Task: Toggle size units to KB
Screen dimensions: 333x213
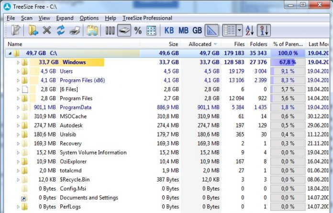Action: tap(169, 31)
